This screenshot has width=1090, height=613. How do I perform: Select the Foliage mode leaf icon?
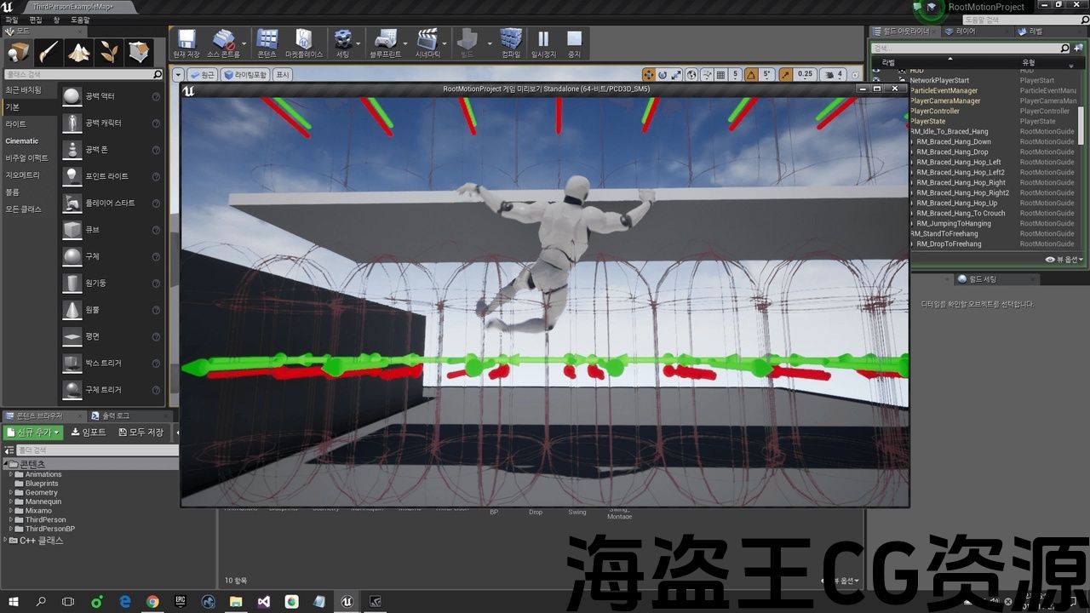(109, 53)
